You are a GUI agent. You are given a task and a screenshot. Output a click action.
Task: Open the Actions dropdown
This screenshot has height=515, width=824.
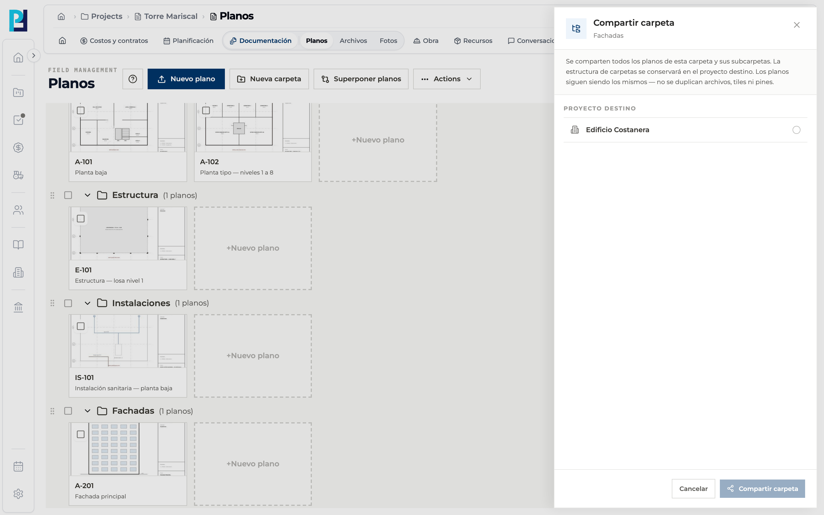point(447,79)
